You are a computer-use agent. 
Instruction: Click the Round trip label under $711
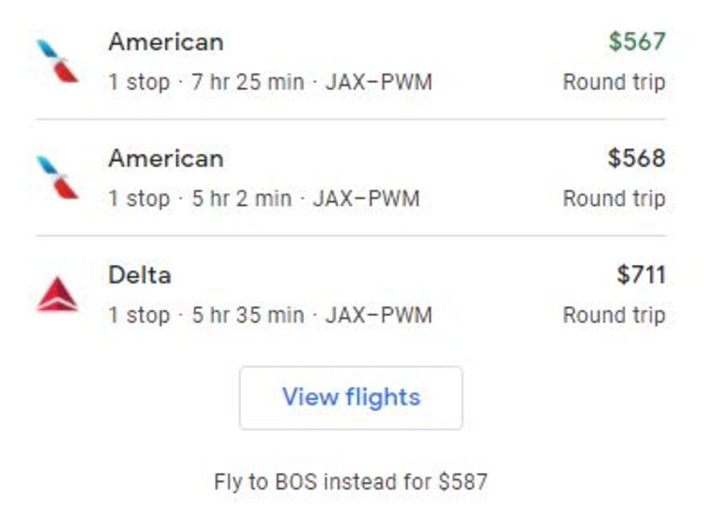[x=614, y=315]
